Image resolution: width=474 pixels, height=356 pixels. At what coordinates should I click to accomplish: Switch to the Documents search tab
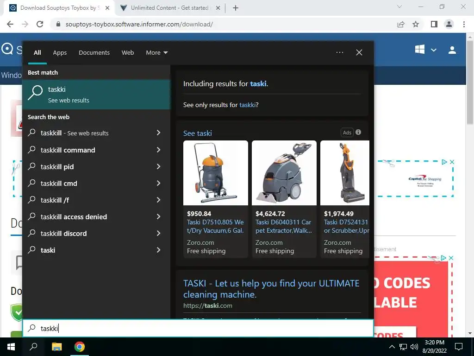(x=94, y=53)
